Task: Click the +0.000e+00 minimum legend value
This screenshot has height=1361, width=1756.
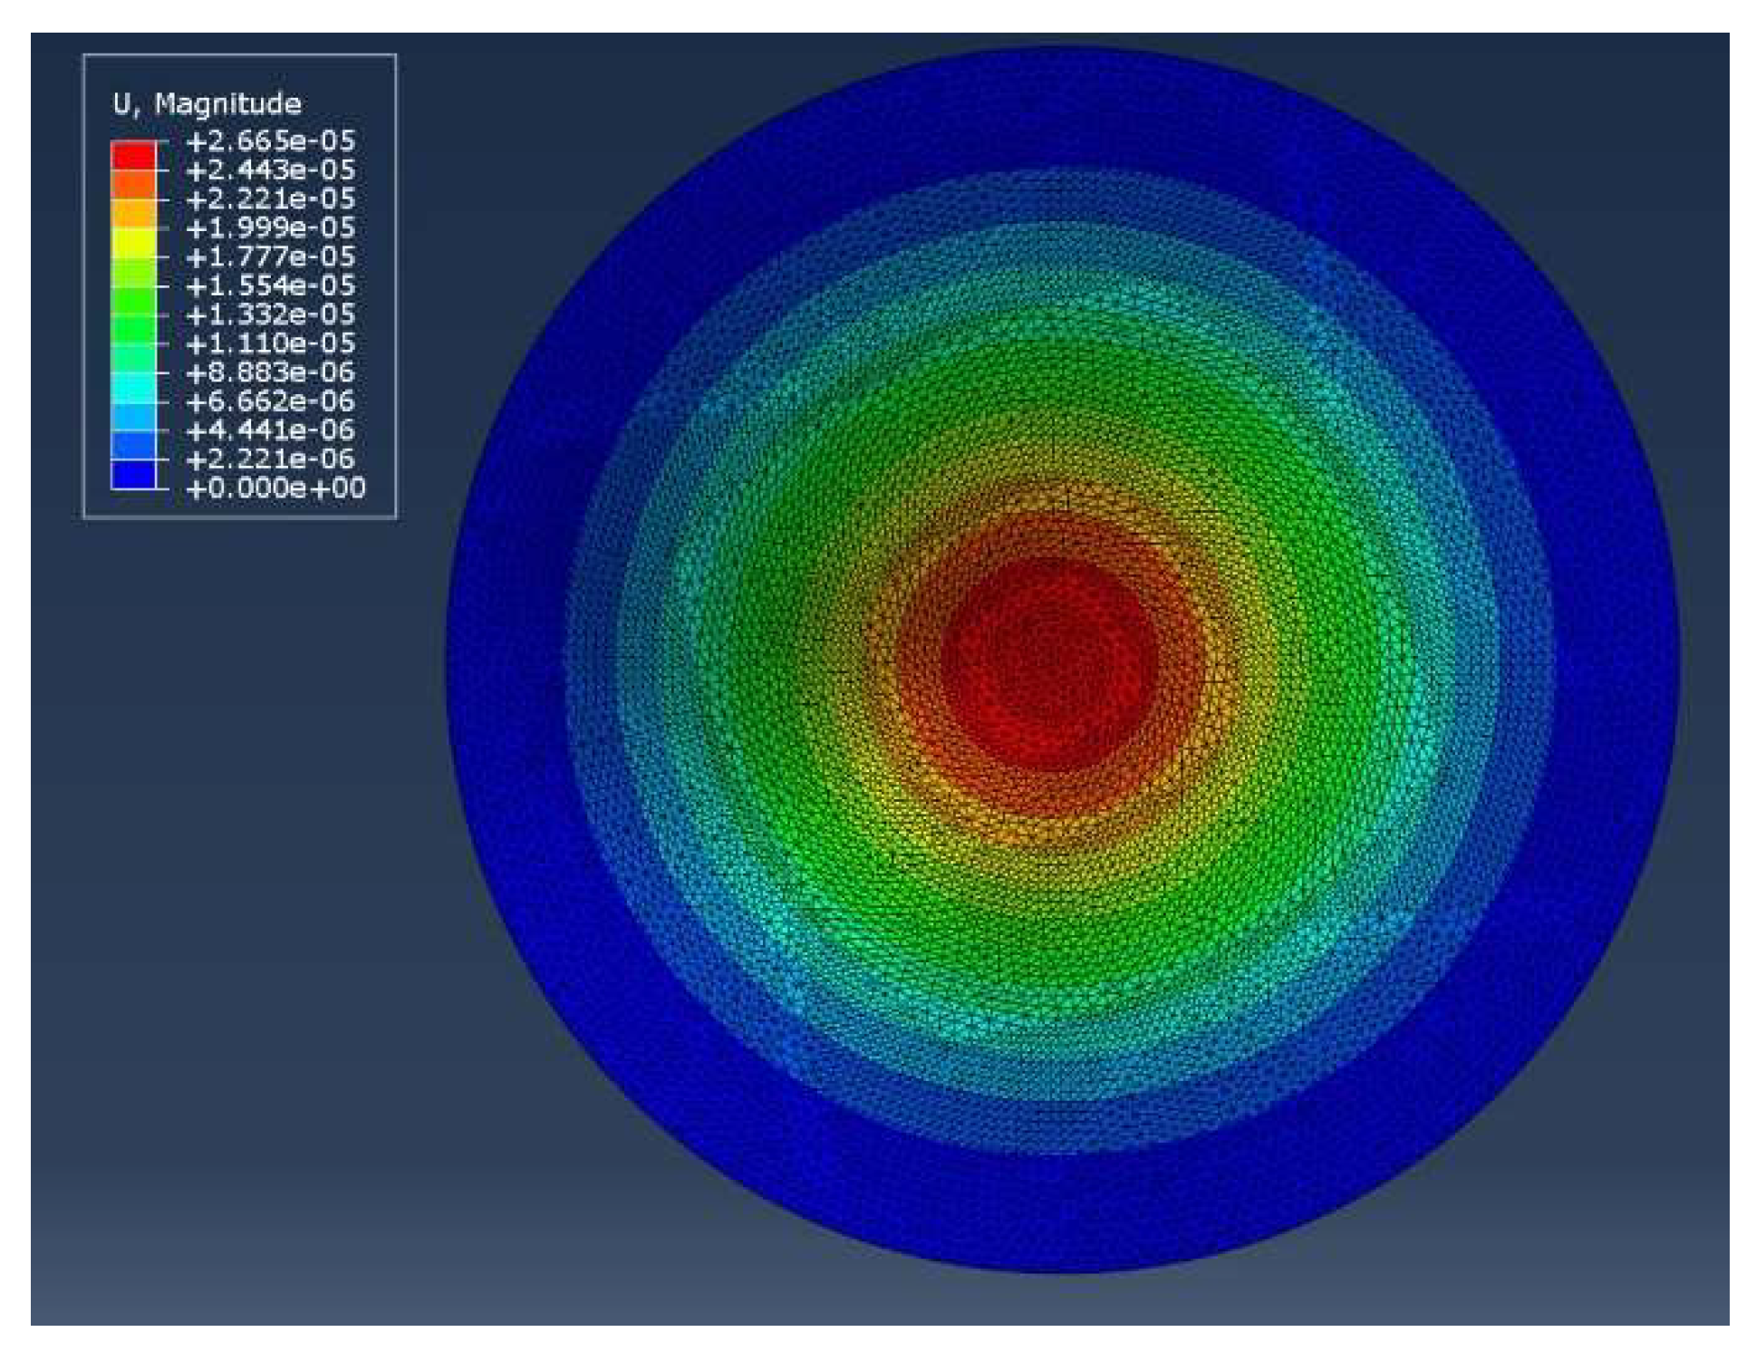Action: pyautogui.click(x=275, y=488)
